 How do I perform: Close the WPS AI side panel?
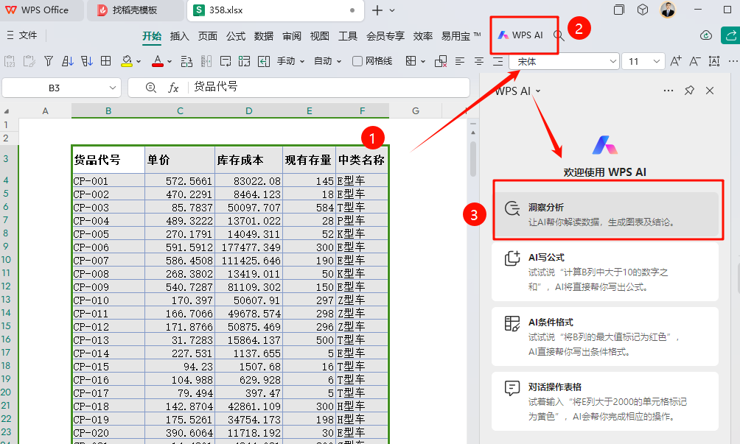[710, 91]
